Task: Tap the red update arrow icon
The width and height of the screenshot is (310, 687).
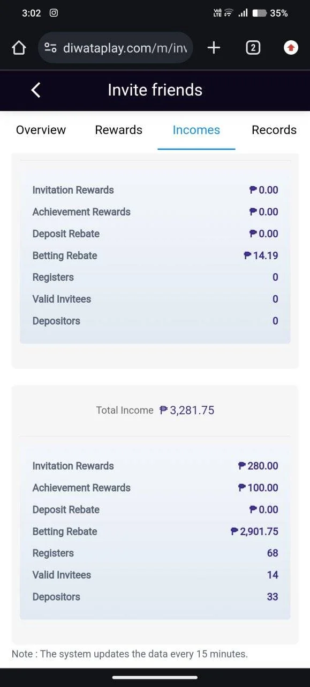Action: [x=291, y=48]
